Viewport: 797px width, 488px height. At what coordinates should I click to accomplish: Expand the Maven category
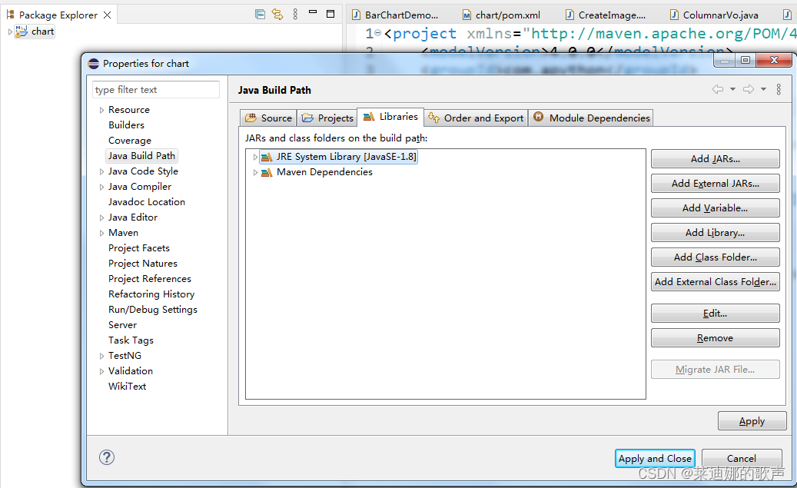[x=101, y=234]
